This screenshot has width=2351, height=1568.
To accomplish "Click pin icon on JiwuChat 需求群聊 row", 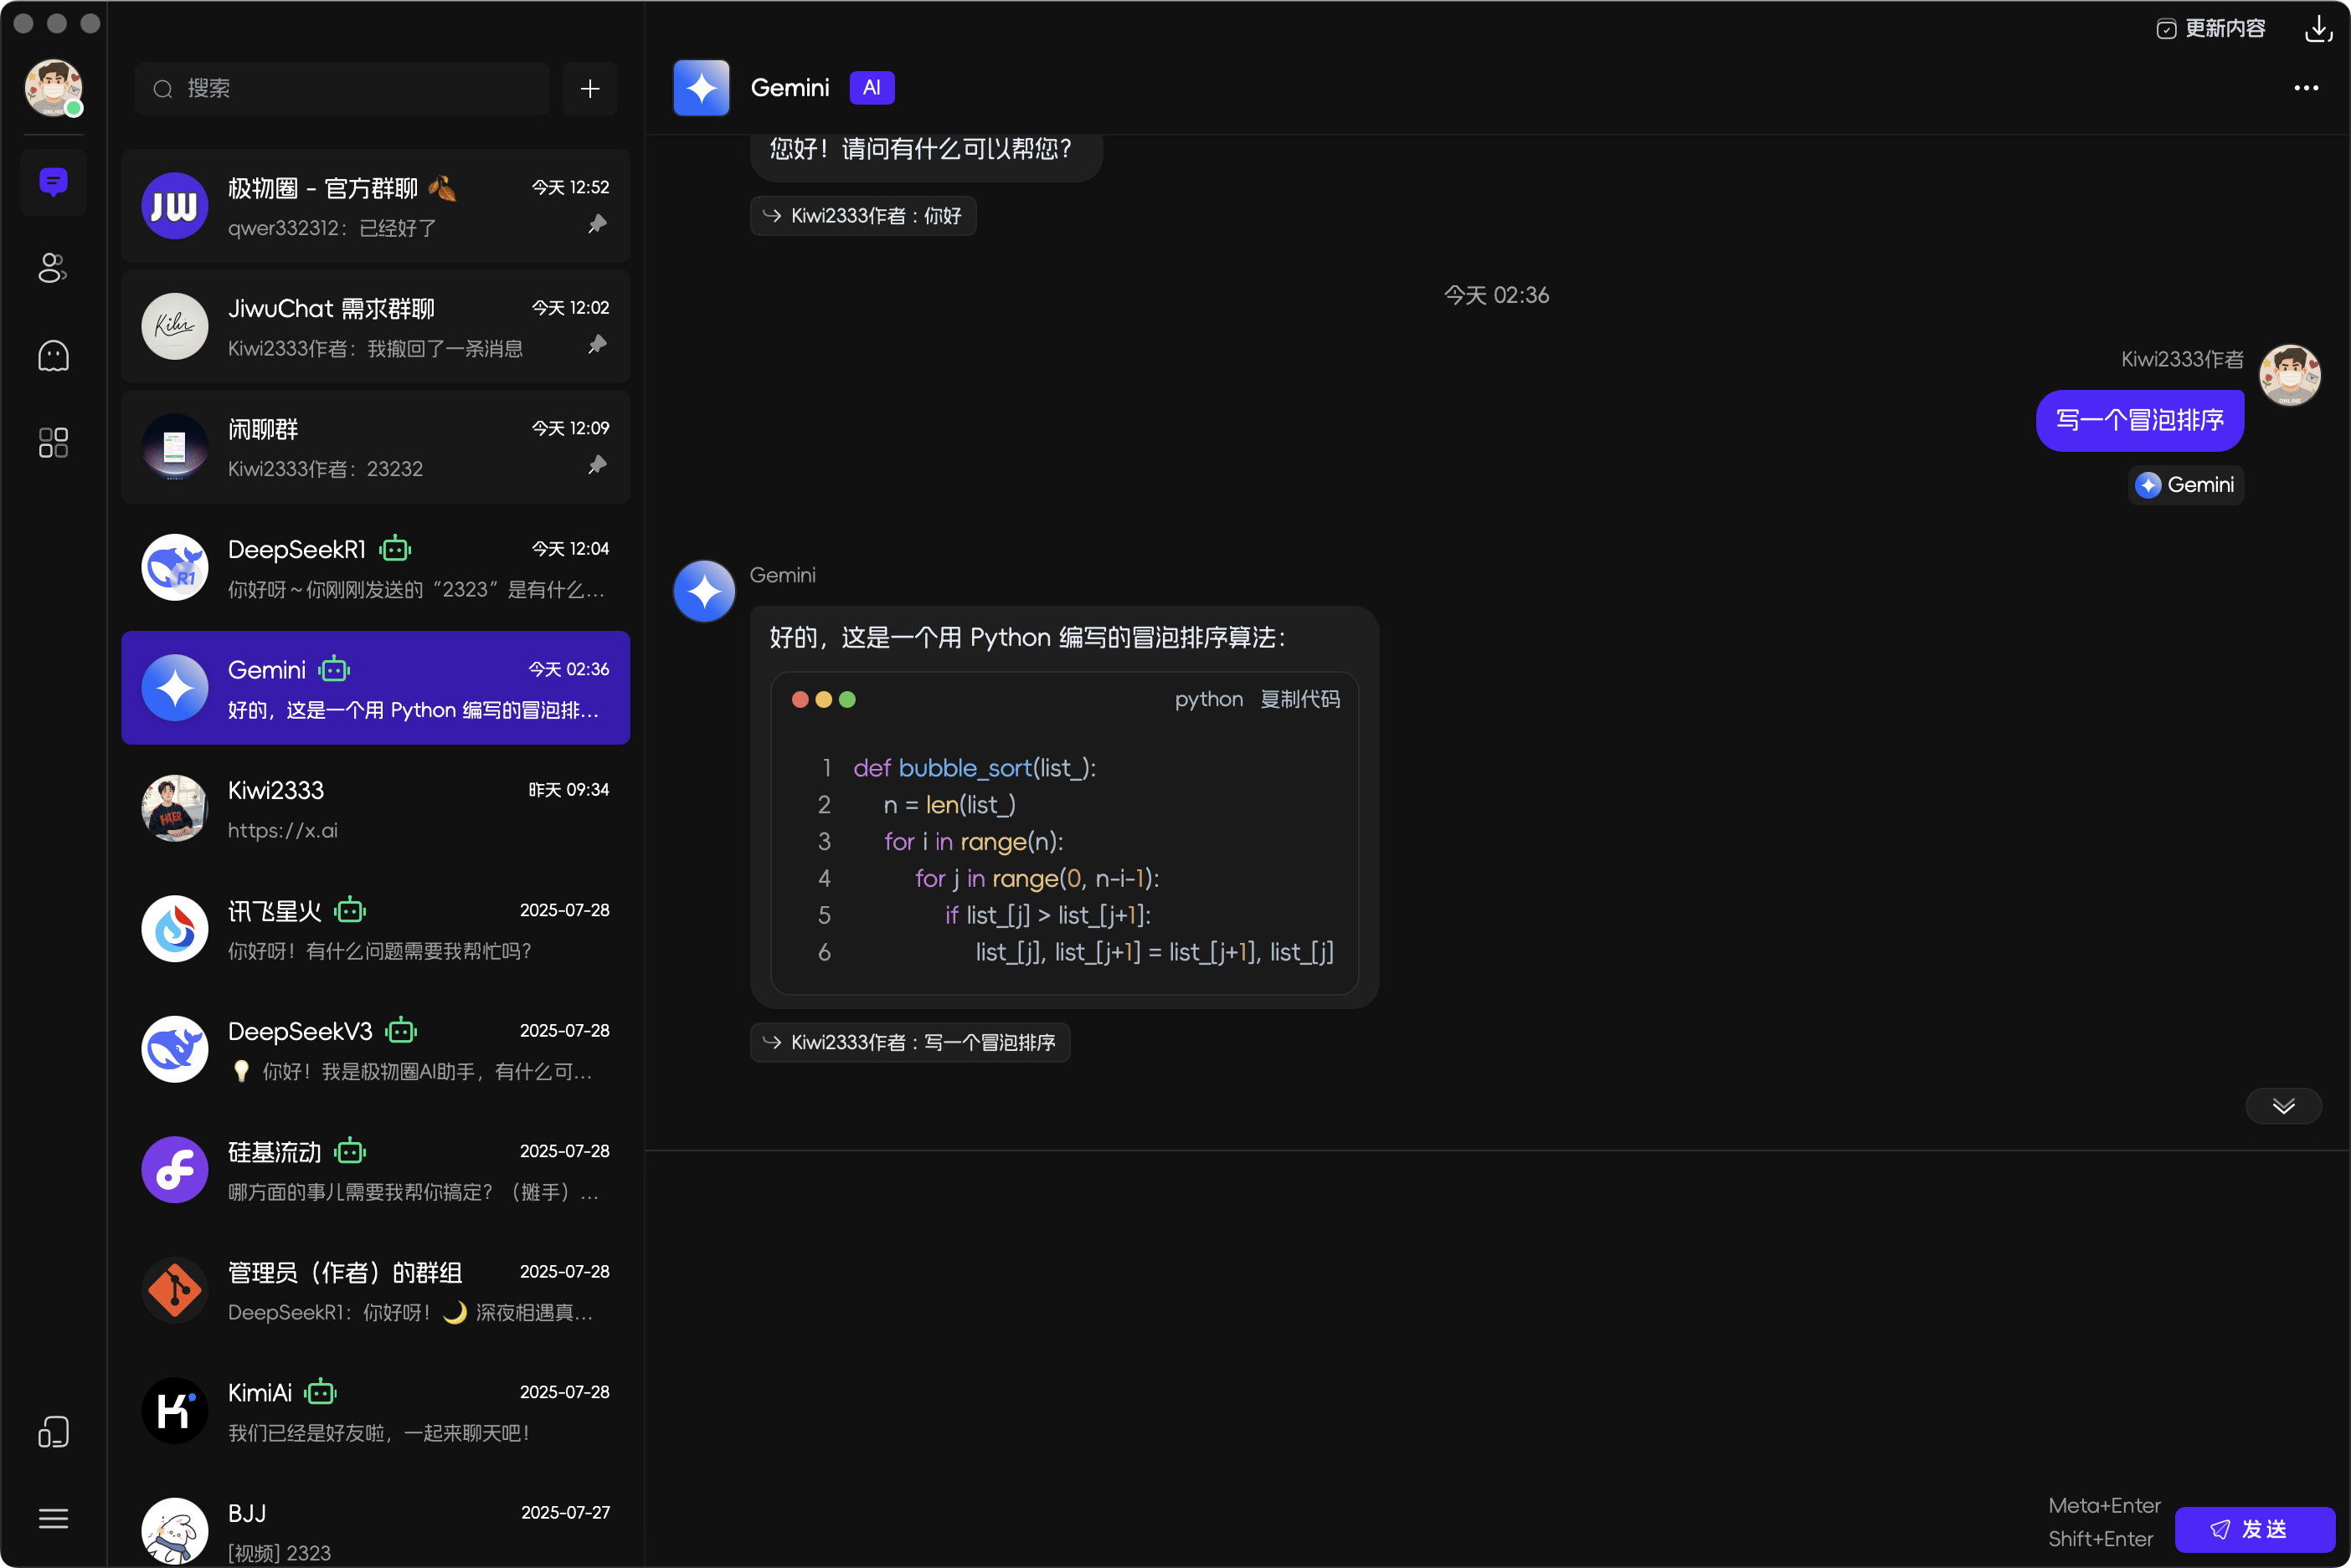I will 597,345.
